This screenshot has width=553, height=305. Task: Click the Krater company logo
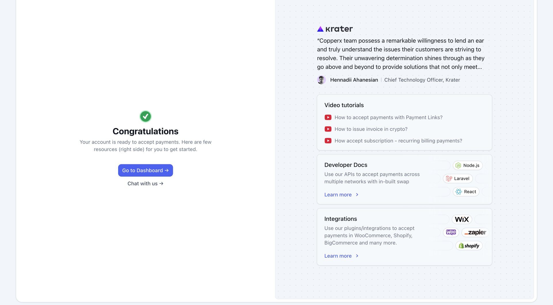(334, 28)
